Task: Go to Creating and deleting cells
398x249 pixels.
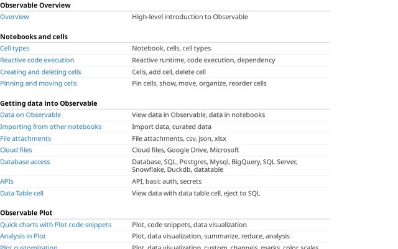Action: 40,72
